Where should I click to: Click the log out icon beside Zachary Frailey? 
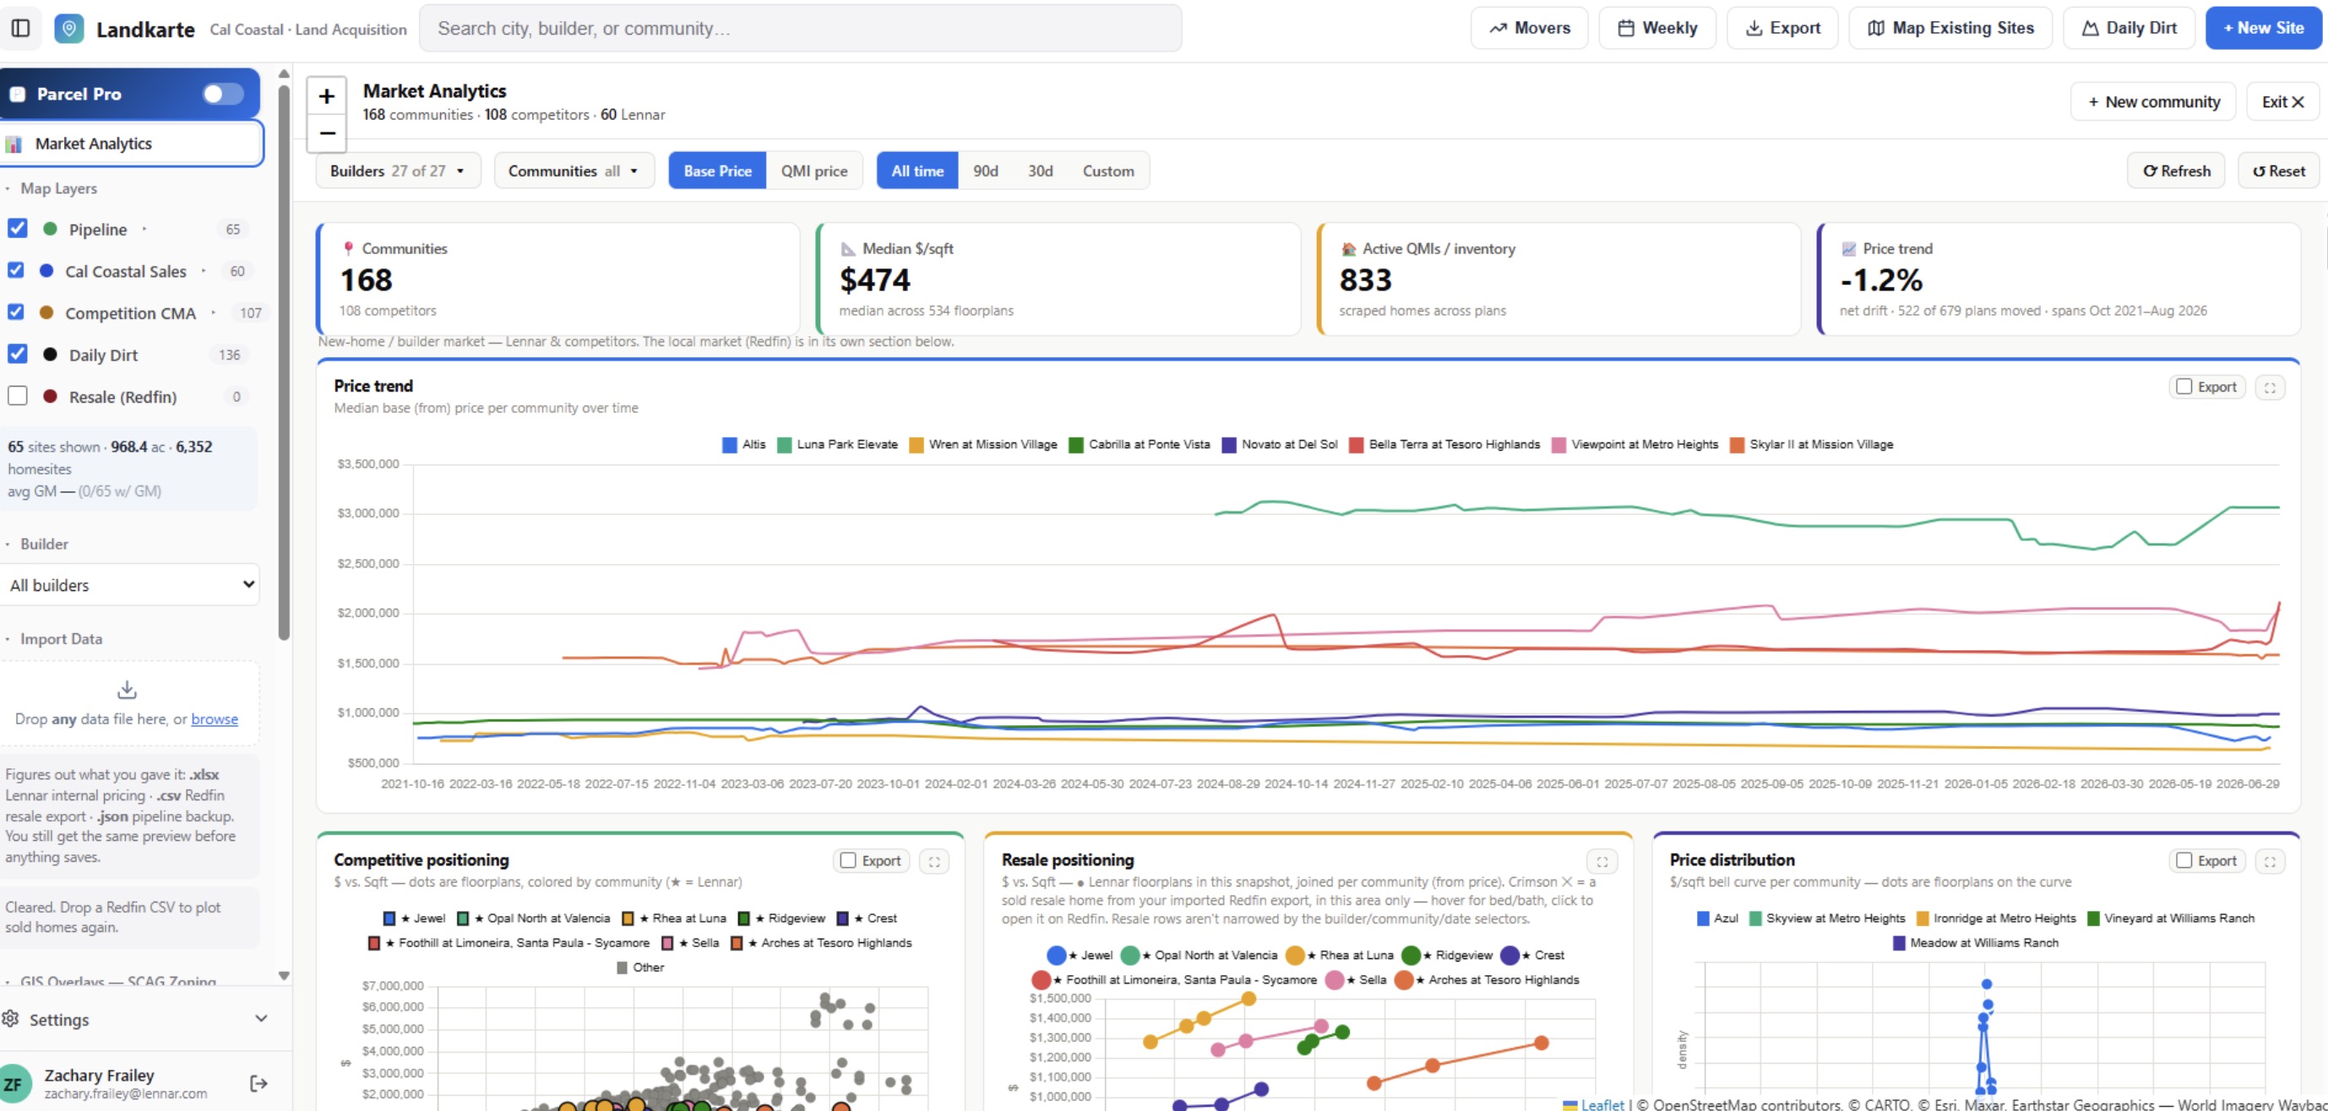[258, 1083]
